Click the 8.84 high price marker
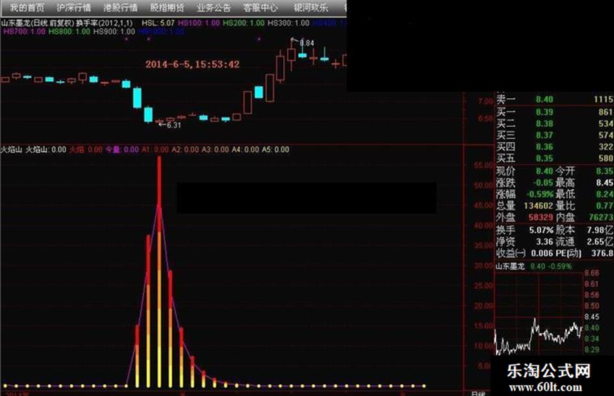The height and width of the screenshot is (396, 614). pos(307,43)
